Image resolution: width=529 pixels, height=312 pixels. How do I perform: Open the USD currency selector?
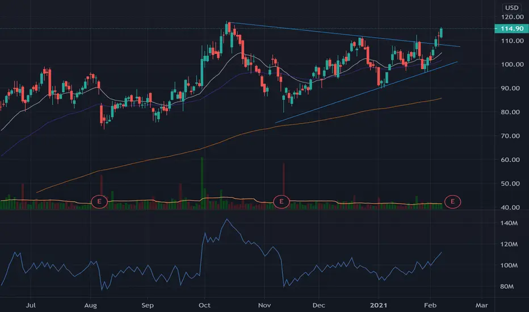pyautogui.click(x=512, y=7)
